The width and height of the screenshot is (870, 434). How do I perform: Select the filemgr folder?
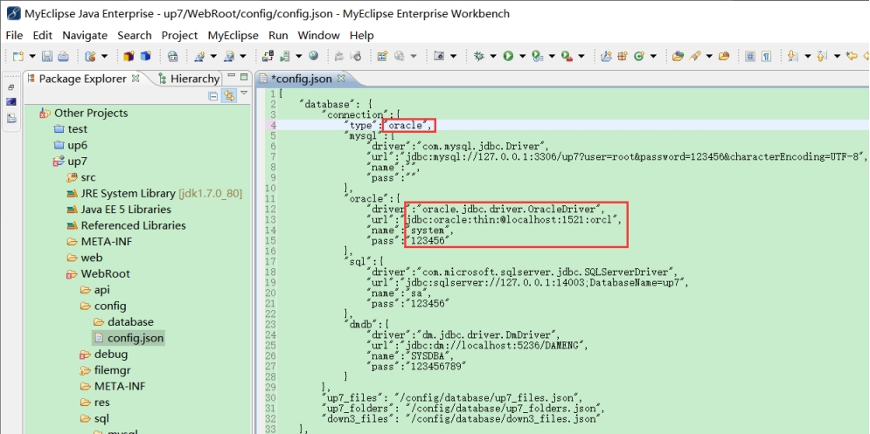click(112, 370)
